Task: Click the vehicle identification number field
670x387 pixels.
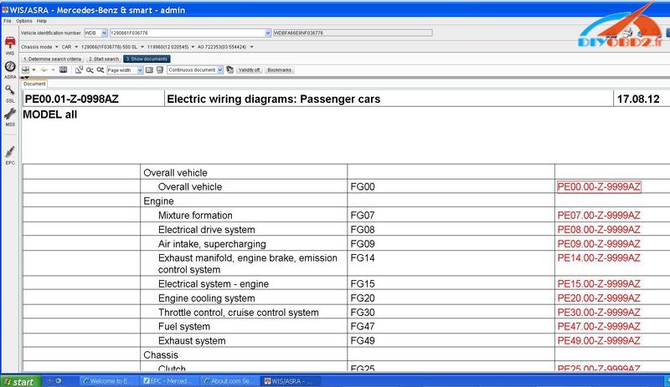Action: click(x=184, y=32)
